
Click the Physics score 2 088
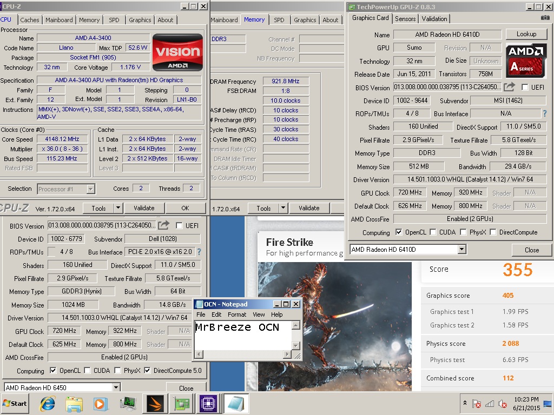pyautogui.click(x=511, y=343)
